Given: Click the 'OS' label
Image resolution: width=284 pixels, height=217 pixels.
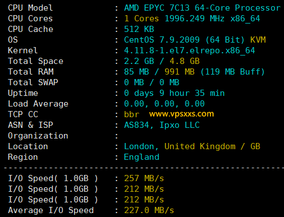Looking at the screenshot, I should [13, 40].
